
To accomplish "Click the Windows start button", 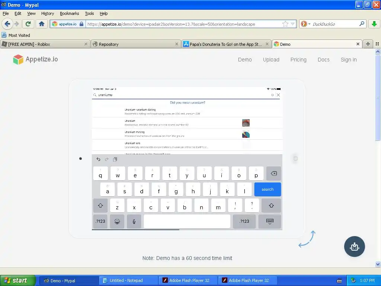I will (17, 280).
